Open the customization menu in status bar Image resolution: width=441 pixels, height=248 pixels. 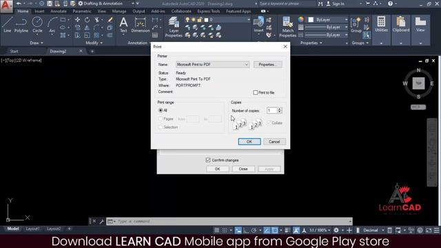click(436, 230)
